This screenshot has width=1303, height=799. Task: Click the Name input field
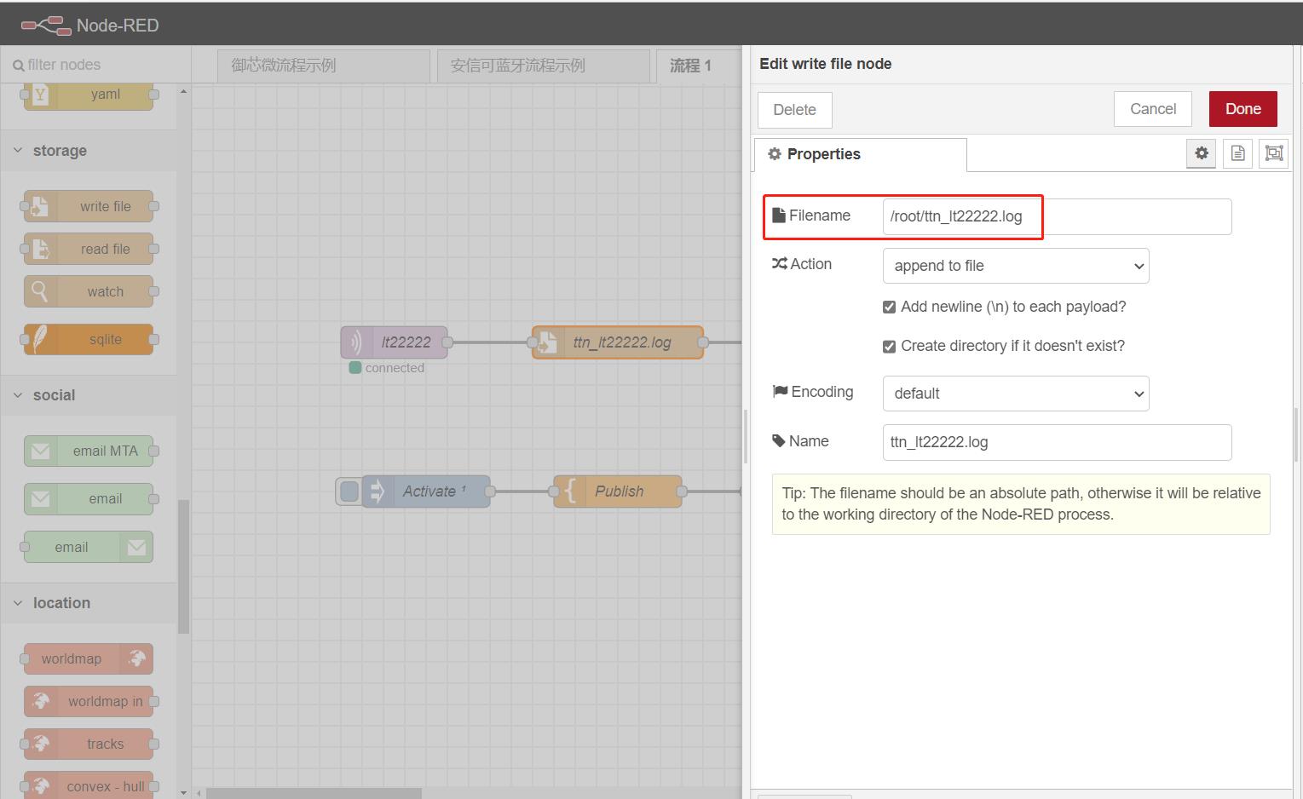1057,442
